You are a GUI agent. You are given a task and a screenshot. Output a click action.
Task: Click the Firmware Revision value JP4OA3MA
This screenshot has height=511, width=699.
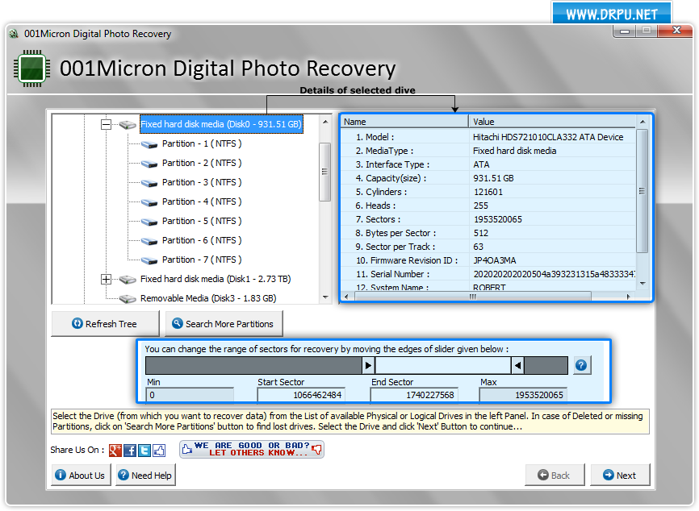pos(494,260)
